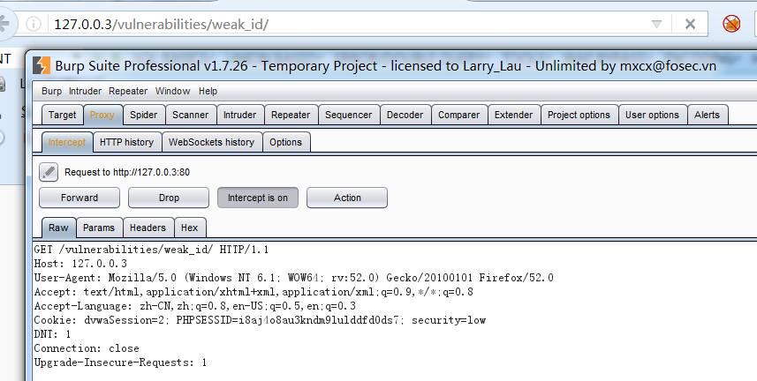Switch to the Comparer tab
Image resolution: width=757 pixels, height=381 pixels.
pos(458,115)
